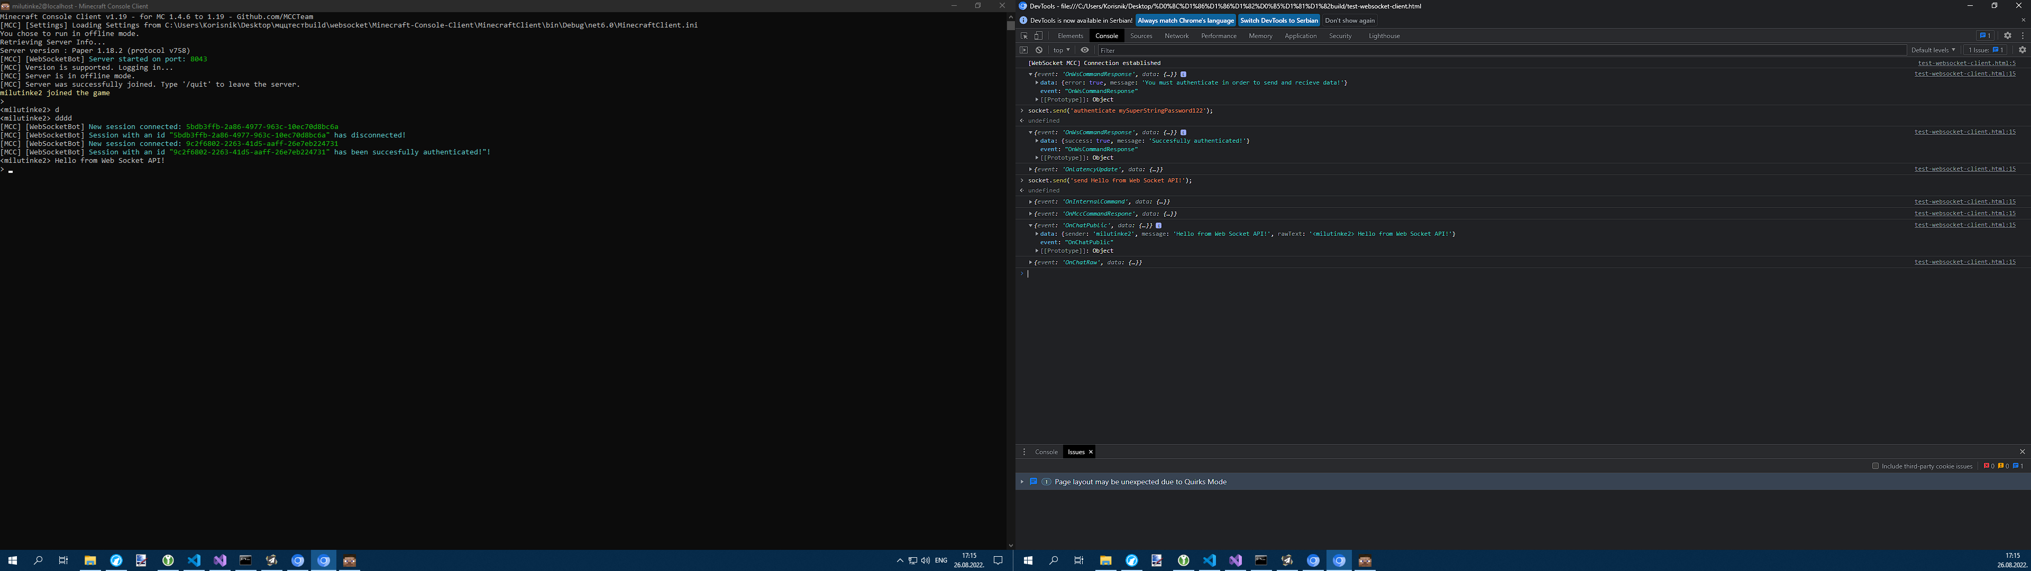This screenshot has height=571, width=2031.
Task: Toggle live expression eye icon
Action: [x=1085, y=50]
